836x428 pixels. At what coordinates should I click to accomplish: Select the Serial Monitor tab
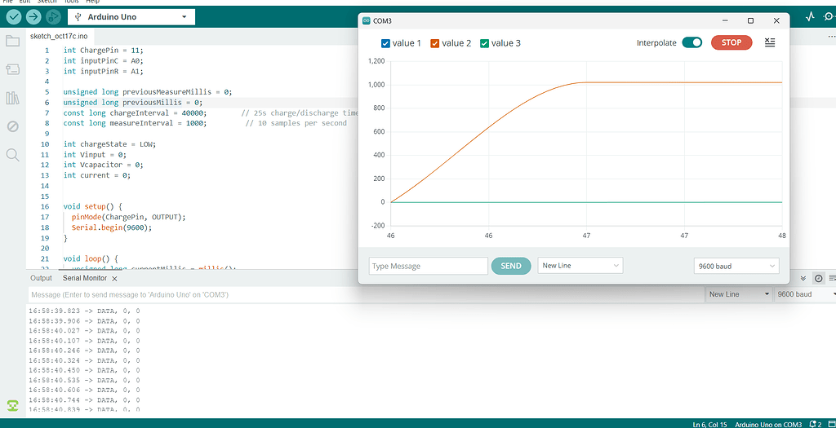pyautogui.click(x=85, y=278)
